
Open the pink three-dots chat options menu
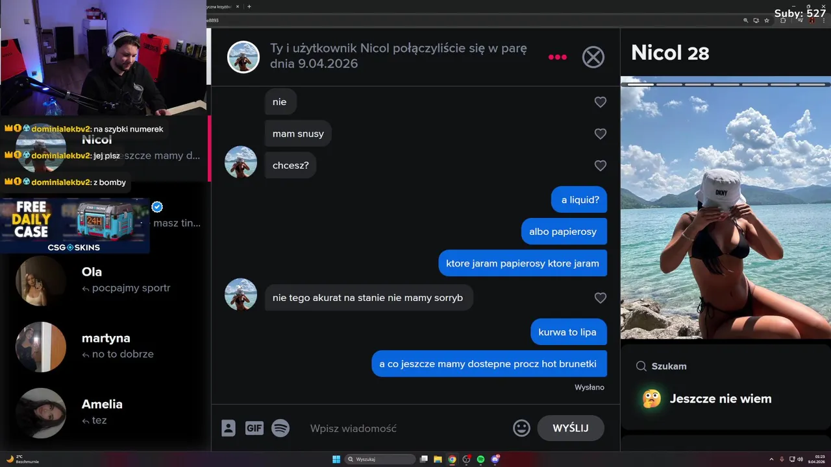click(558, 57)
